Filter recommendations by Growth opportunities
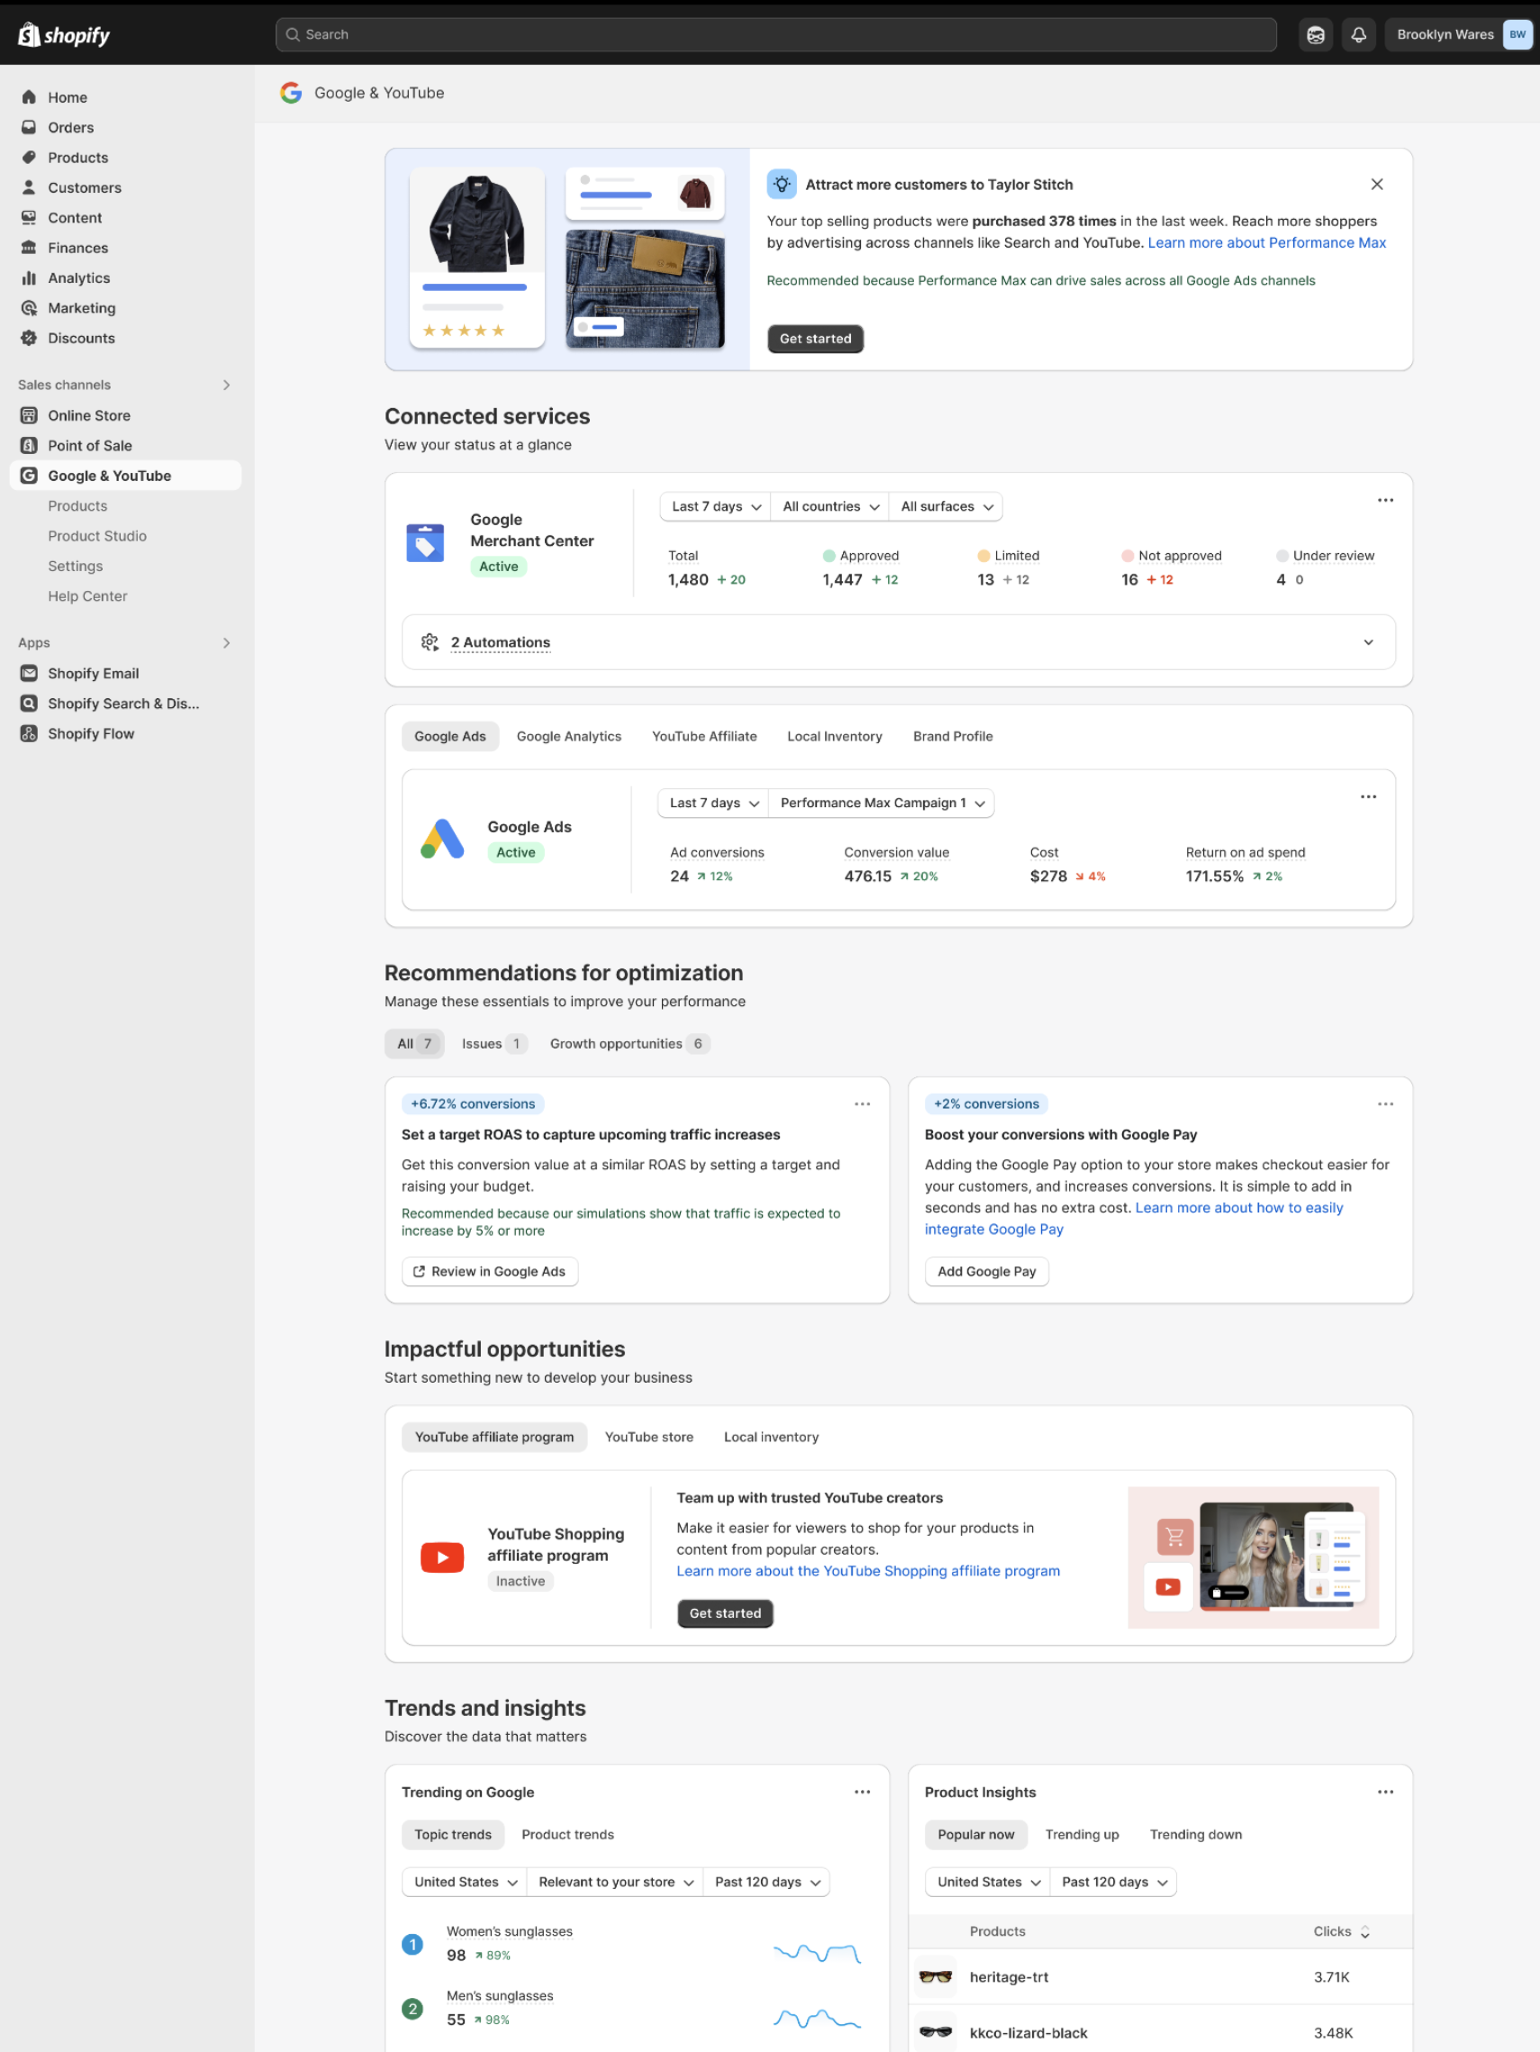The height and width of the screenshot is (2052, 1540). tap(629, 1044)
